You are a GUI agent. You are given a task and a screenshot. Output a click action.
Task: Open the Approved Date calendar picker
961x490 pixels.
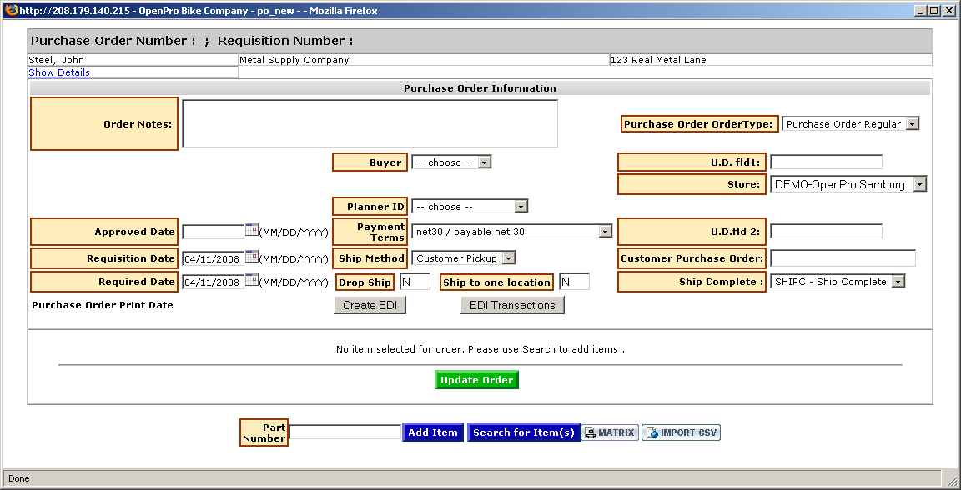tap(251, 231)
